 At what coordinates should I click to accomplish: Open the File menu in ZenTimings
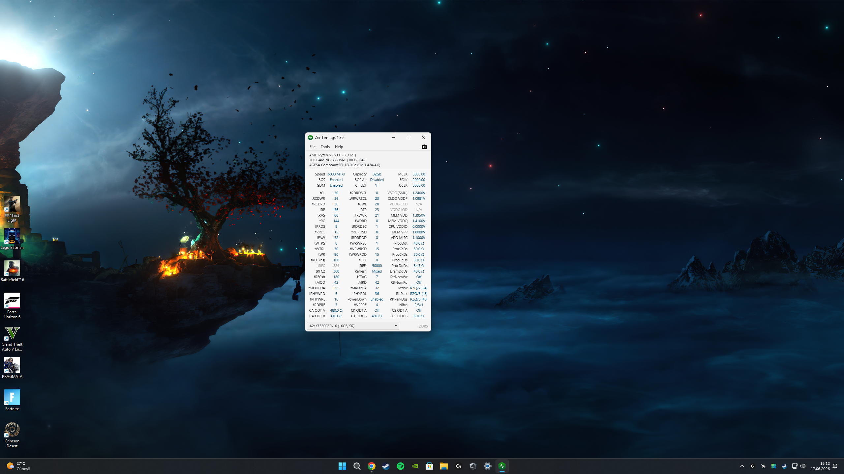tap(313, 147)
